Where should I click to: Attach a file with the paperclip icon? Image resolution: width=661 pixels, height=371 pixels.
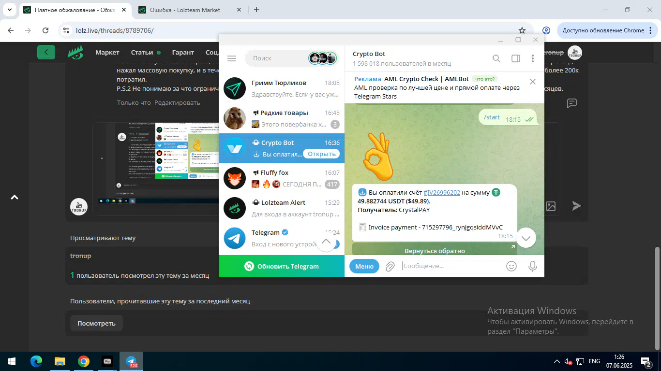click(x=390, y=266)
